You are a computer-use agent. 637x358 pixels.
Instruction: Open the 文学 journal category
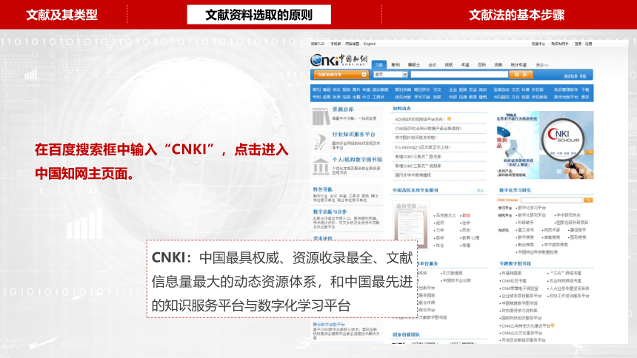point(439,230)
